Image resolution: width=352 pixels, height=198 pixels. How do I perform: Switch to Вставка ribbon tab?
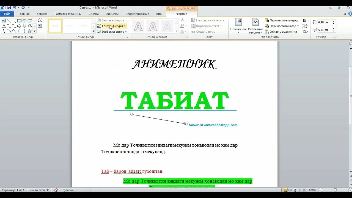(42, 14)
